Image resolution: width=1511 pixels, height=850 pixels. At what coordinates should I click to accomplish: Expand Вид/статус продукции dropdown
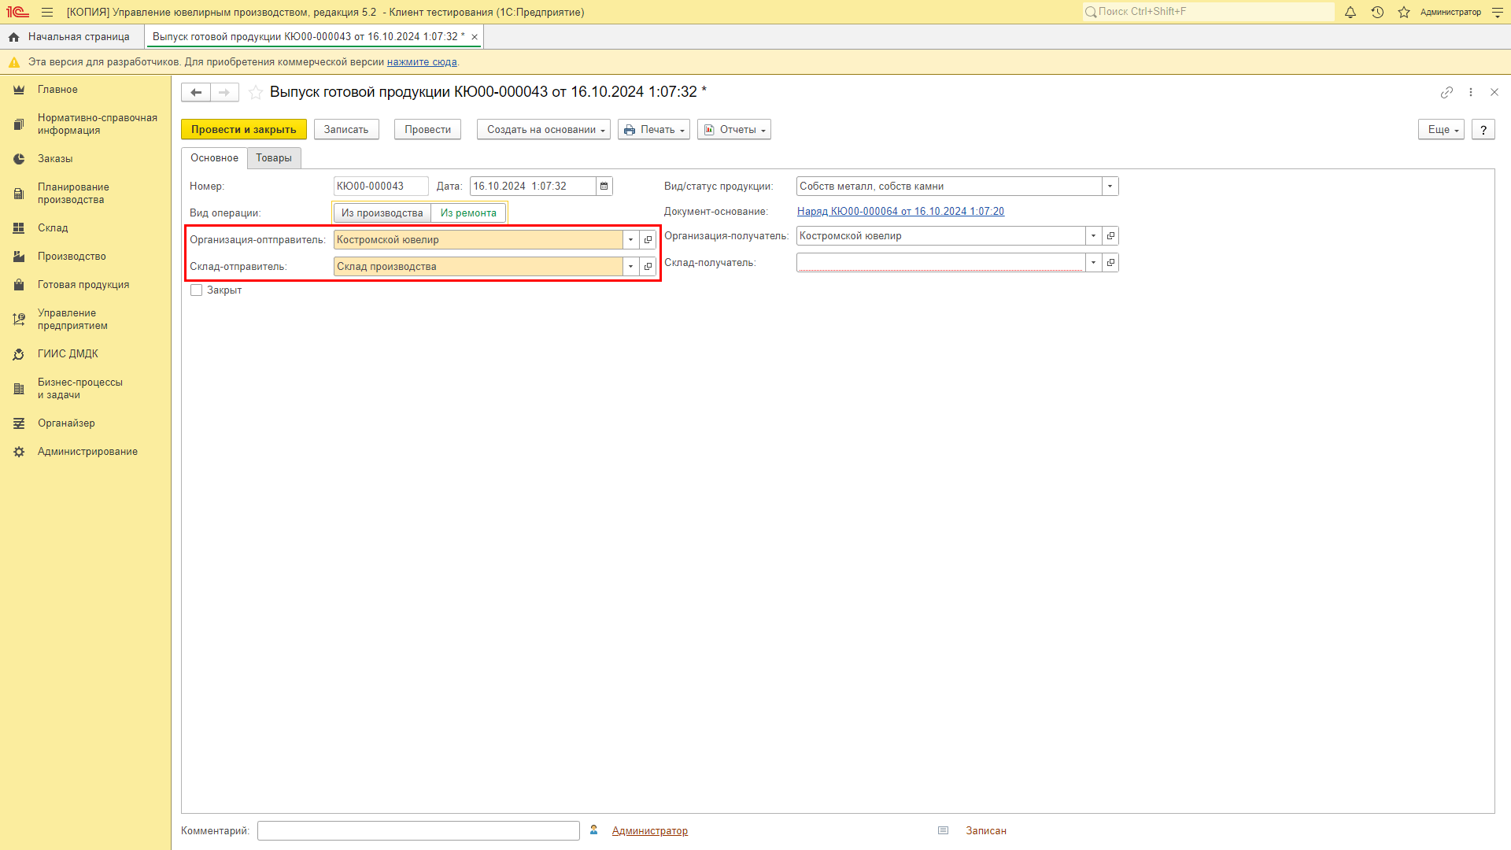pos(1110,187)
